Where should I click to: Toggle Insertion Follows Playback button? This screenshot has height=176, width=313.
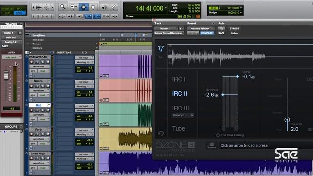pos(114,16)
